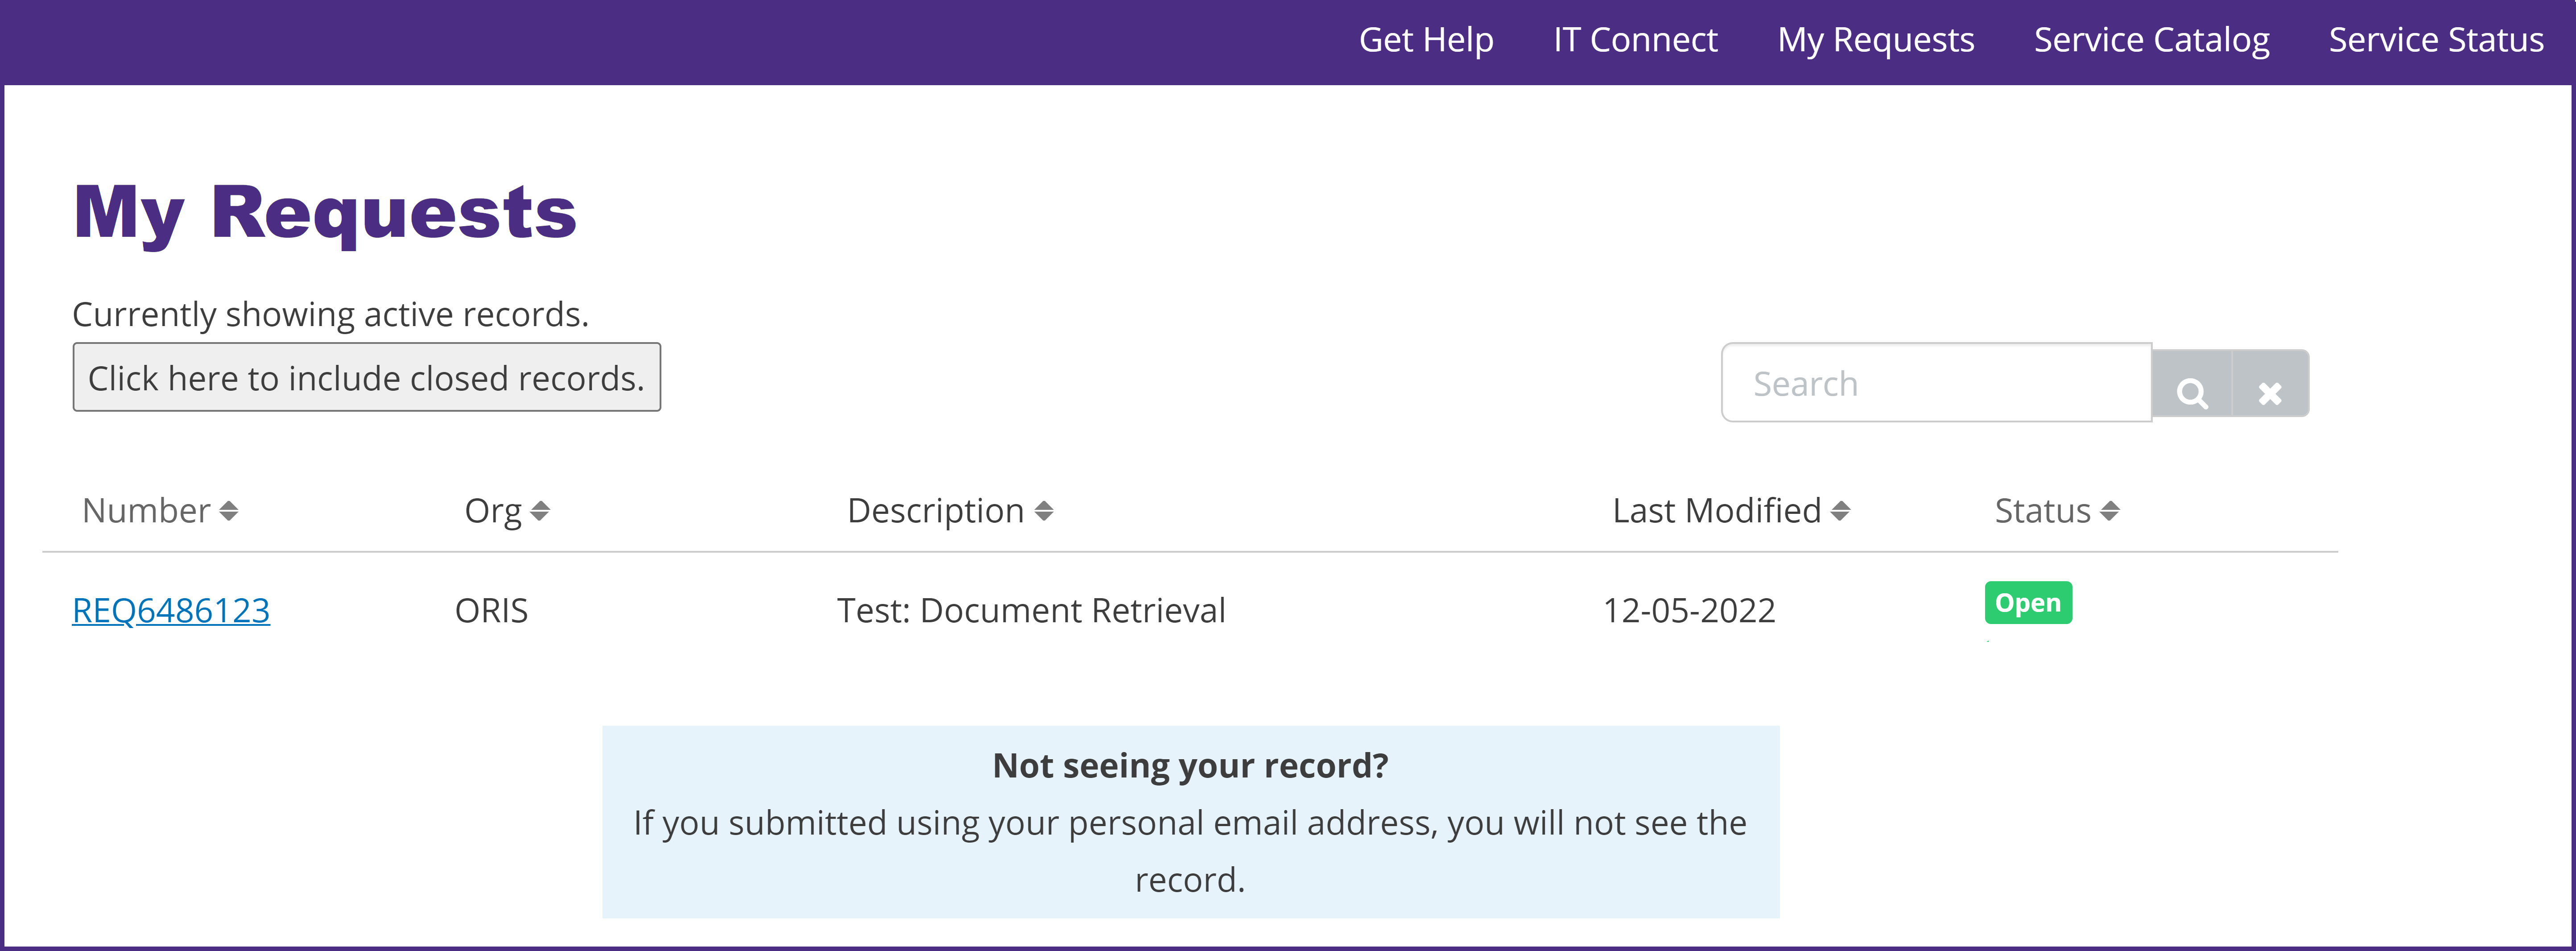This screenshot has width=2576, height=951.
Task: Clear the search with the X icon
Action: (x=2270, y=384)
